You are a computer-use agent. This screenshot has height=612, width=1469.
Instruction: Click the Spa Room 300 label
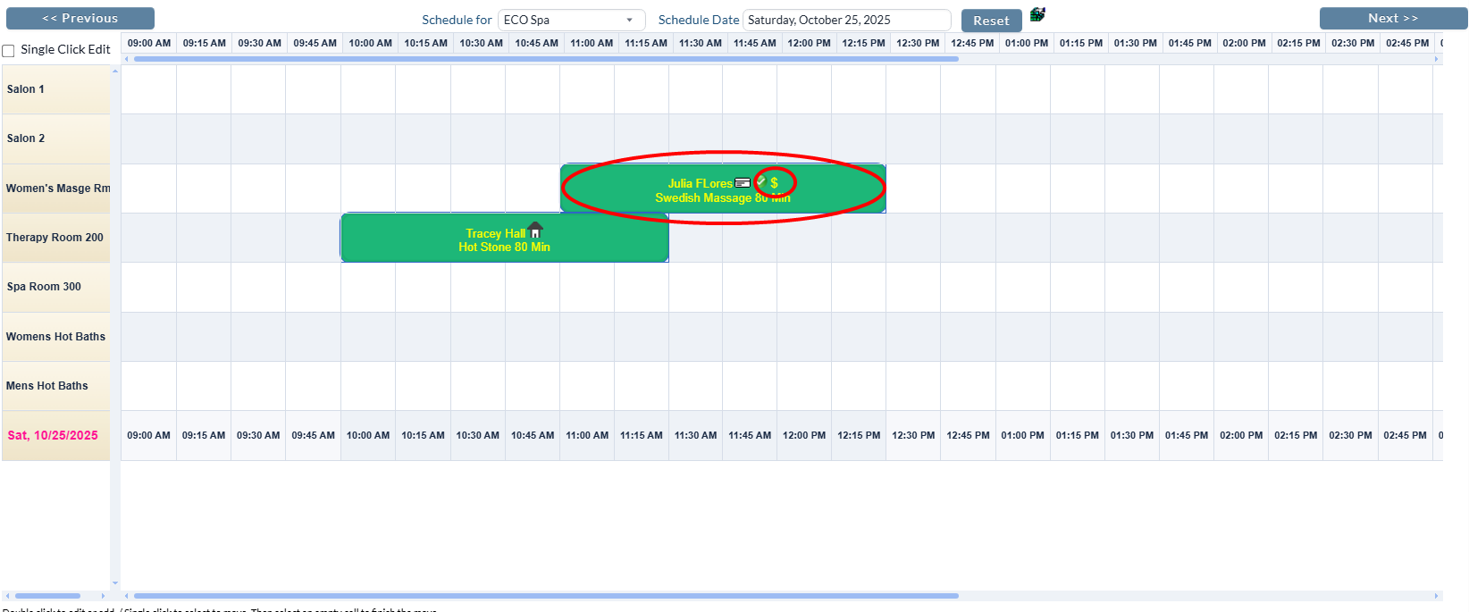click(x=56, y=287)
